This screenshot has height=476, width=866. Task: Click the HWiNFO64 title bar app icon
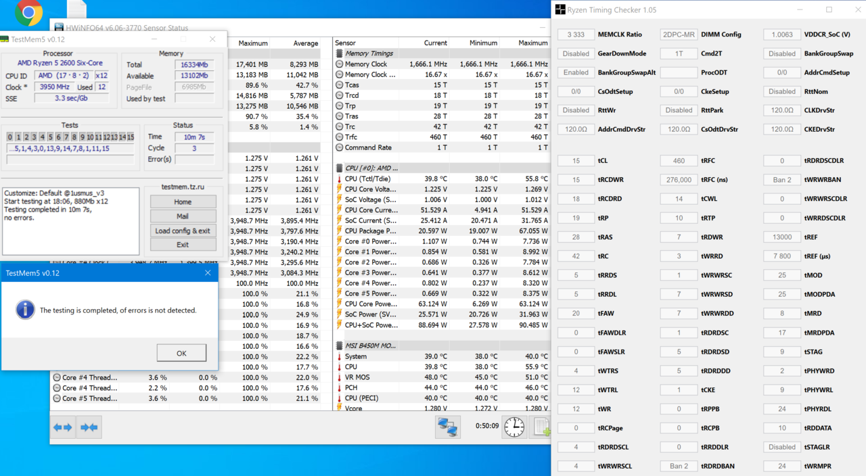[58, 28]
